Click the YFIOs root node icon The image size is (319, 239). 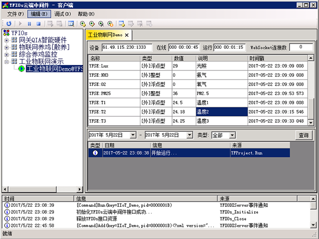click(6, 33)
